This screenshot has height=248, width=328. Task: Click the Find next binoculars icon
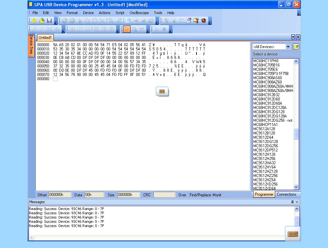(x=119, y=21)
